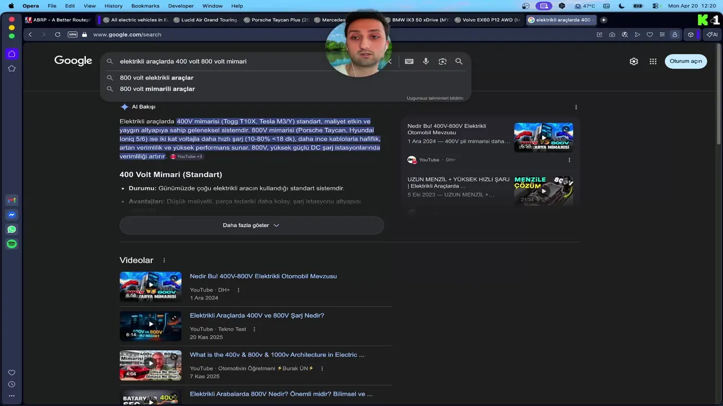Open sidebar three-dots more menu
723x406 pixels.
click(x=11, y=396)
